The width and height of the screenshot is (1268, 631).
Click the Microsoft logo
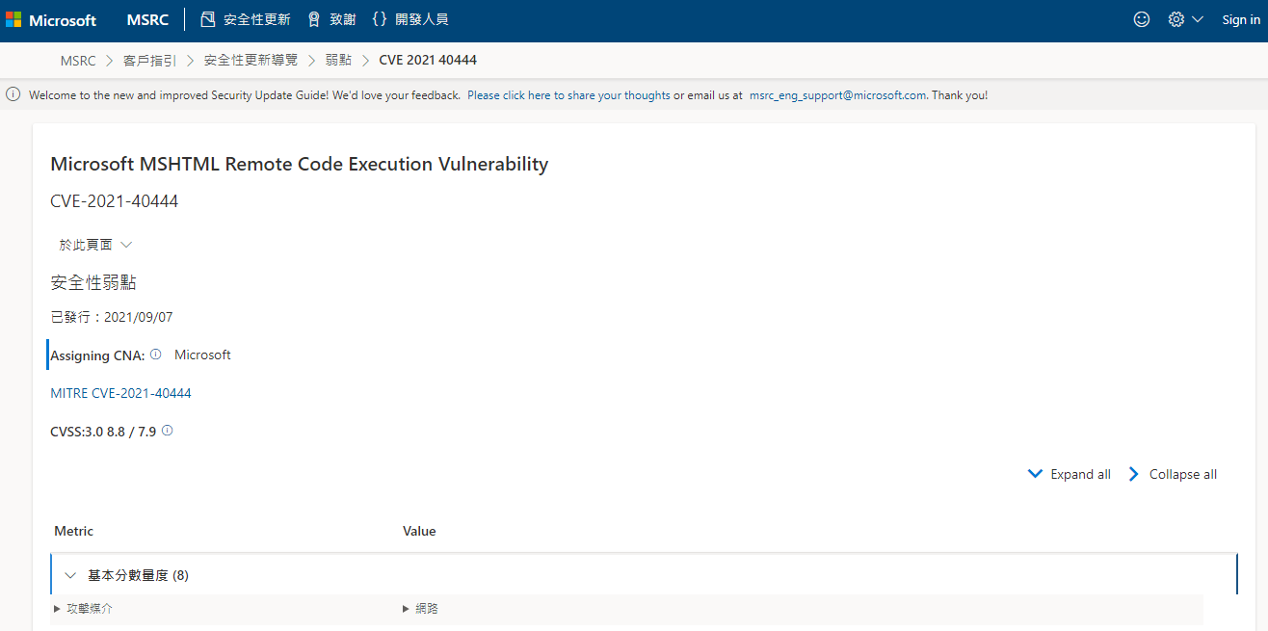click(x=51, y=19)
